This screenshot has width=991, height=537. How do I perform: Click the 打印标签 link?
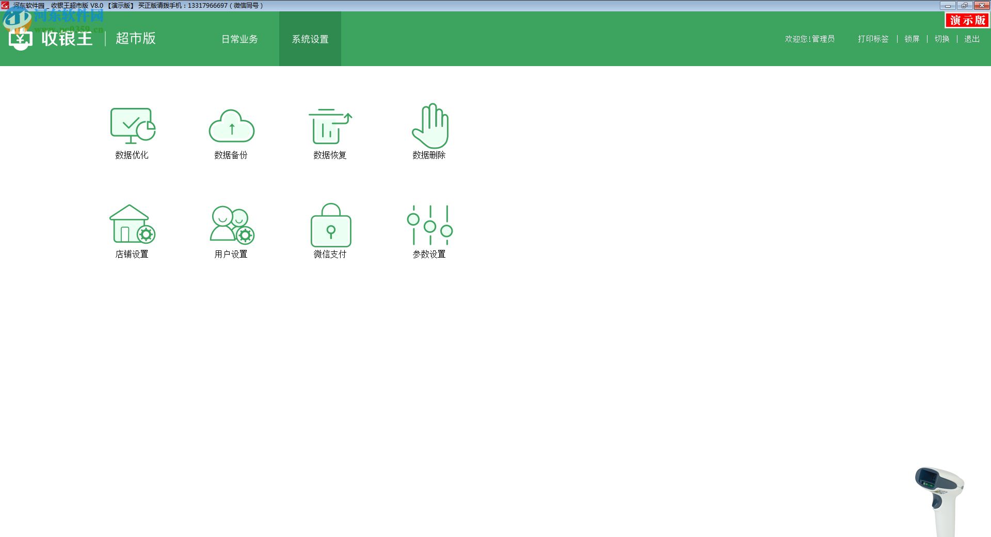click(x=873, y=39)
